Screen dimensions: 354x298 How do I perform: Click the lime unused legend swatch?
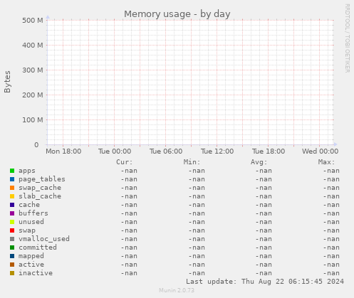[x=12, y=222]
